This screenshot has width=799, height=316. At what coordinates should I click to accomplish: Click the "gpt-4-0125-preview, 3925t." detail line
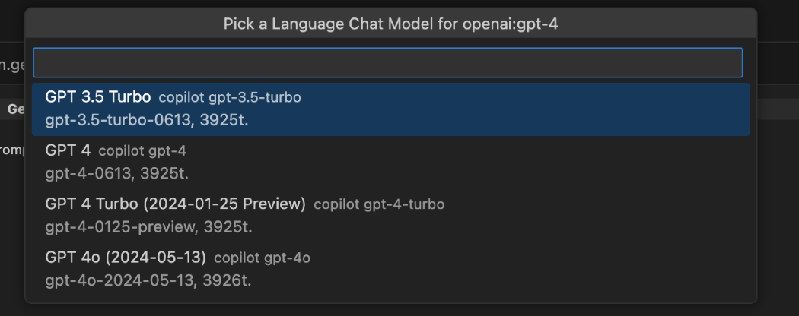pyautogui.click(x=148, y=226)
